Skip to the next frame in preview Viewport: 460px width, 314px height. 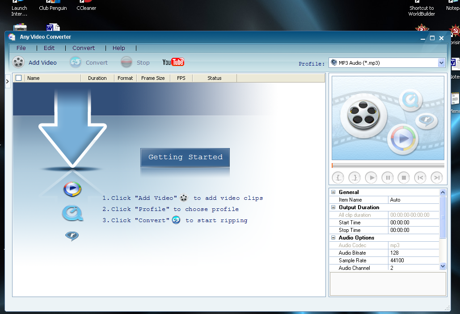(436, 178)
